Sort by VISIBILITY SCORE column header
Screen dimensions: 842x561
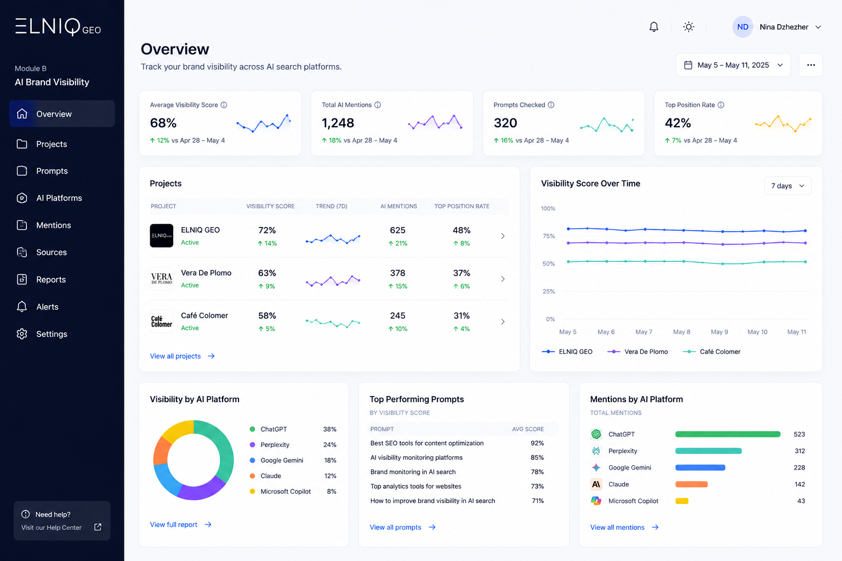(x=270, y=207)
